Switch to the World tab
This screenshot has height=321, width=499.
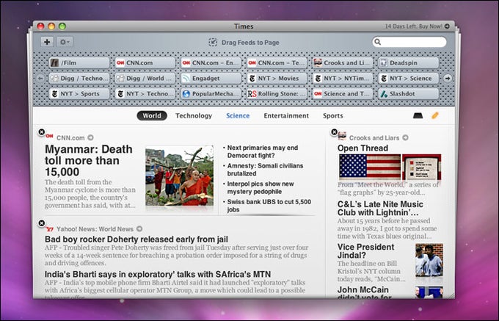coord(152,115)
